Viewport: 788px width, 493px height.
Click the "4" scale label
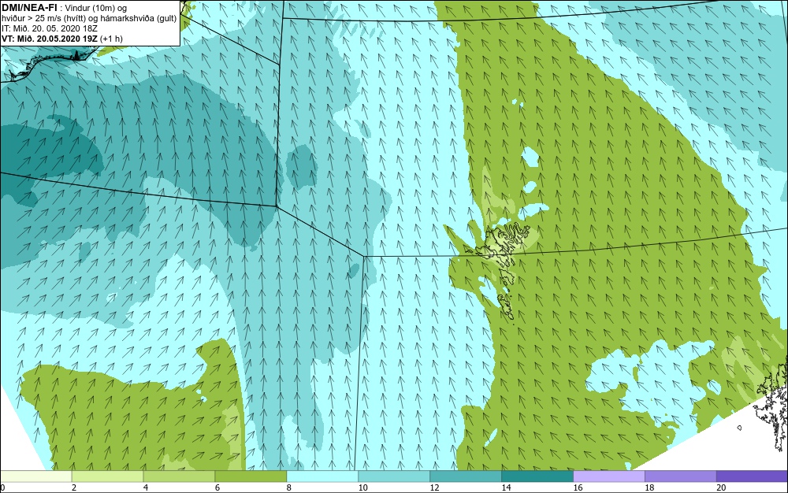click(x=146, y=487)
